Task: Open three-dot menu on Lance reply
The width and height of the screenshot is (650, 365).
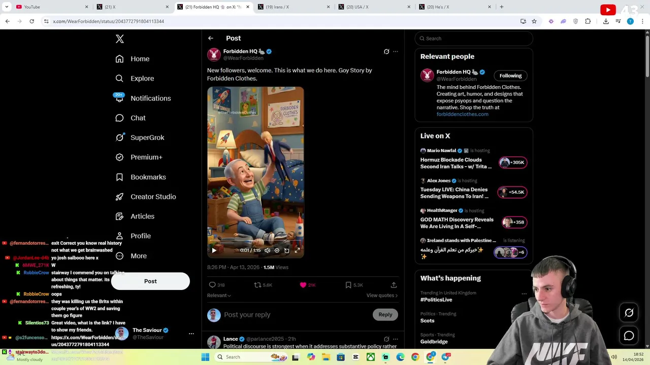Action: 396,339
